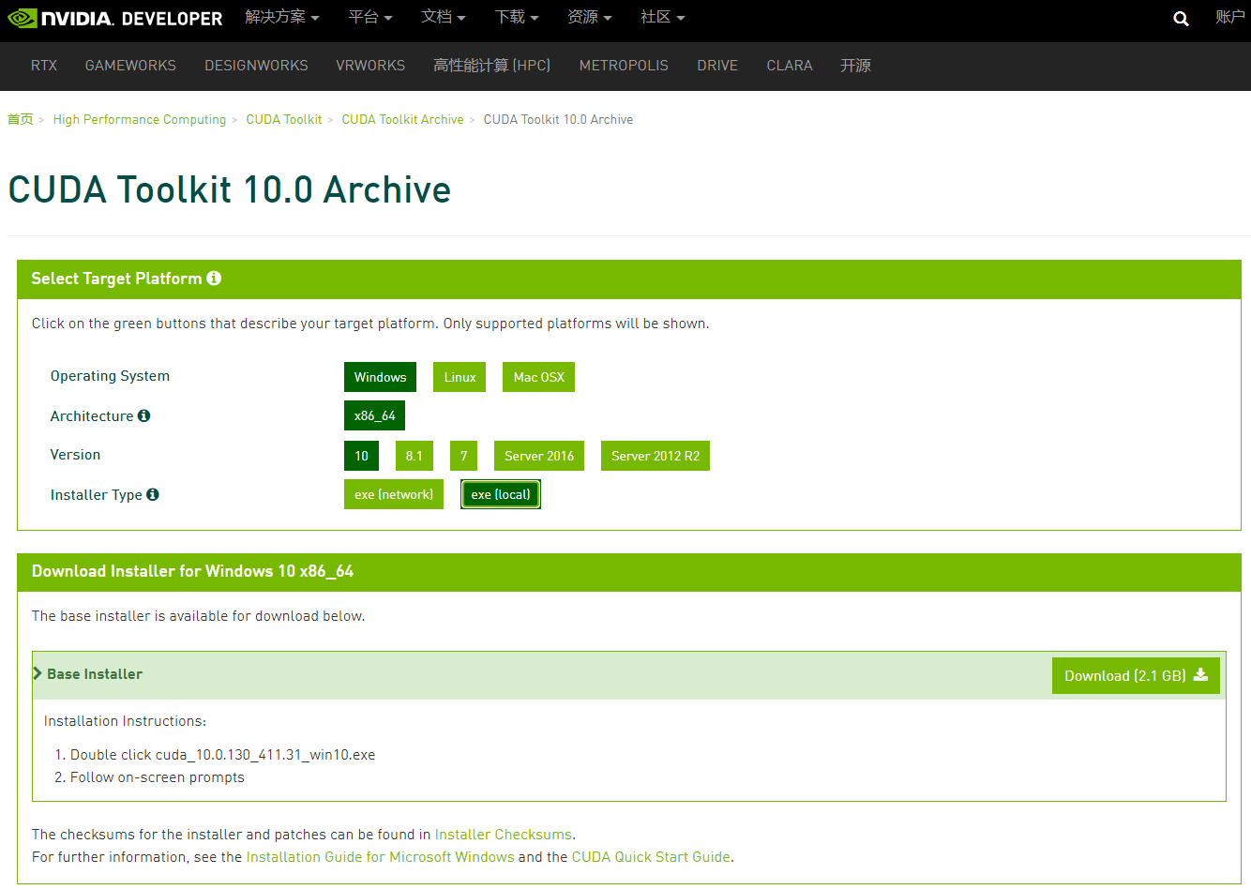Image resolution: width=1251 pixels, height=889 pixels.
Task: Open the CUDA Toolkit breadcrumb link
Action: [x=284, y=119]
